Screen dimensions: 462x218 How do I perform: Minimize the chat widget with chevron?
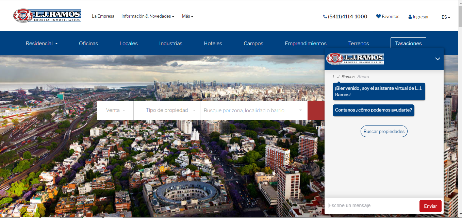(x=438, y=59)
